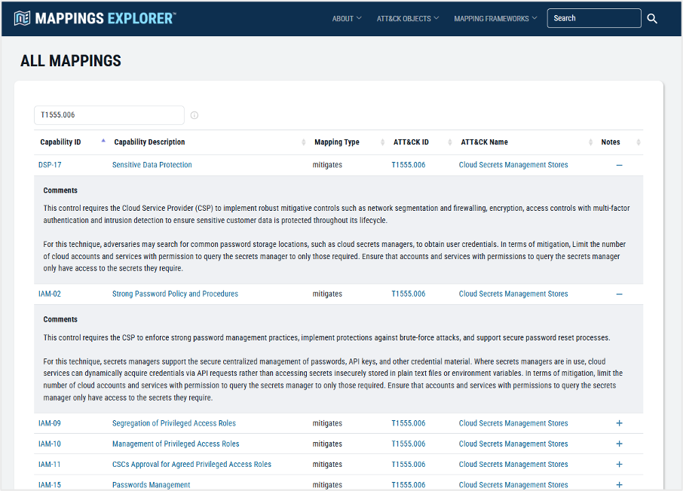This screenshot has width=683, height=491.
Task: Open Strong Password Policy and Procedures link
Action: point(175,294)
